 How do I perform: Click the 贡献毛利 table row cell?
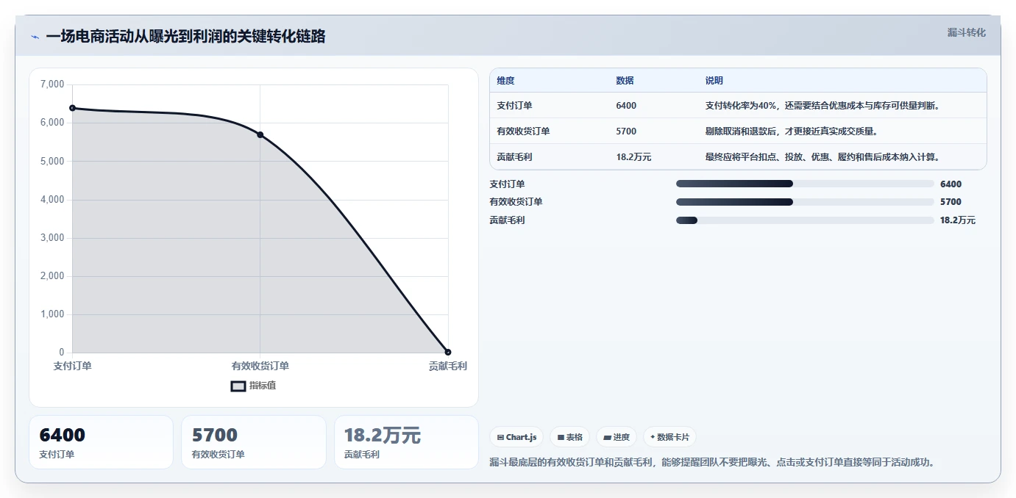click(514, 157)
